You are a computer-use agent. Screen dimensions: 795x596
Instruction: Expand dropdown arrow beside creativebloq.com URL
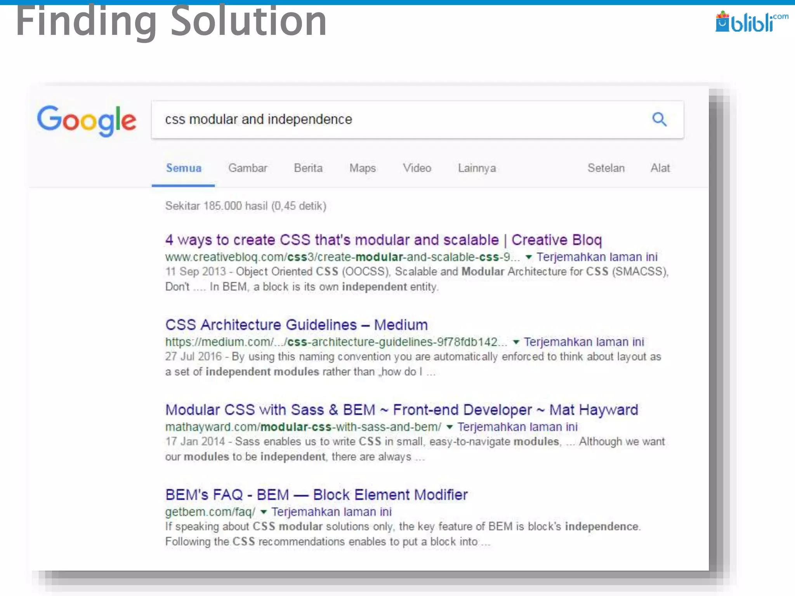(x=528, y=257)
